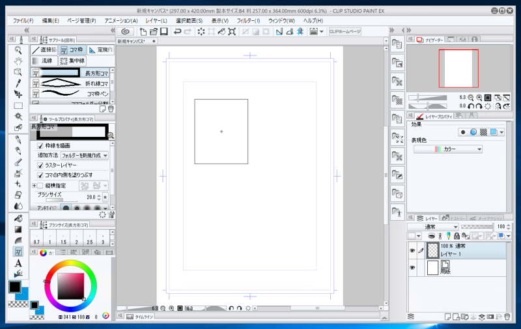Click the Clear dotted-circle toolbar icon
This screenshot has width=521, height=329.
click(x=201, y=31)
